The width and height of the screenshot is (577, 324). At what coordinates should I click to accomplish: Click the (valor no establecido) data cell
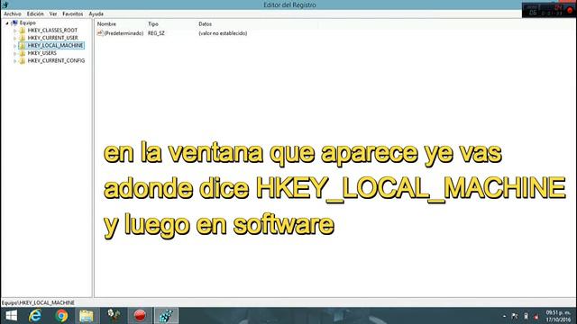223,33
